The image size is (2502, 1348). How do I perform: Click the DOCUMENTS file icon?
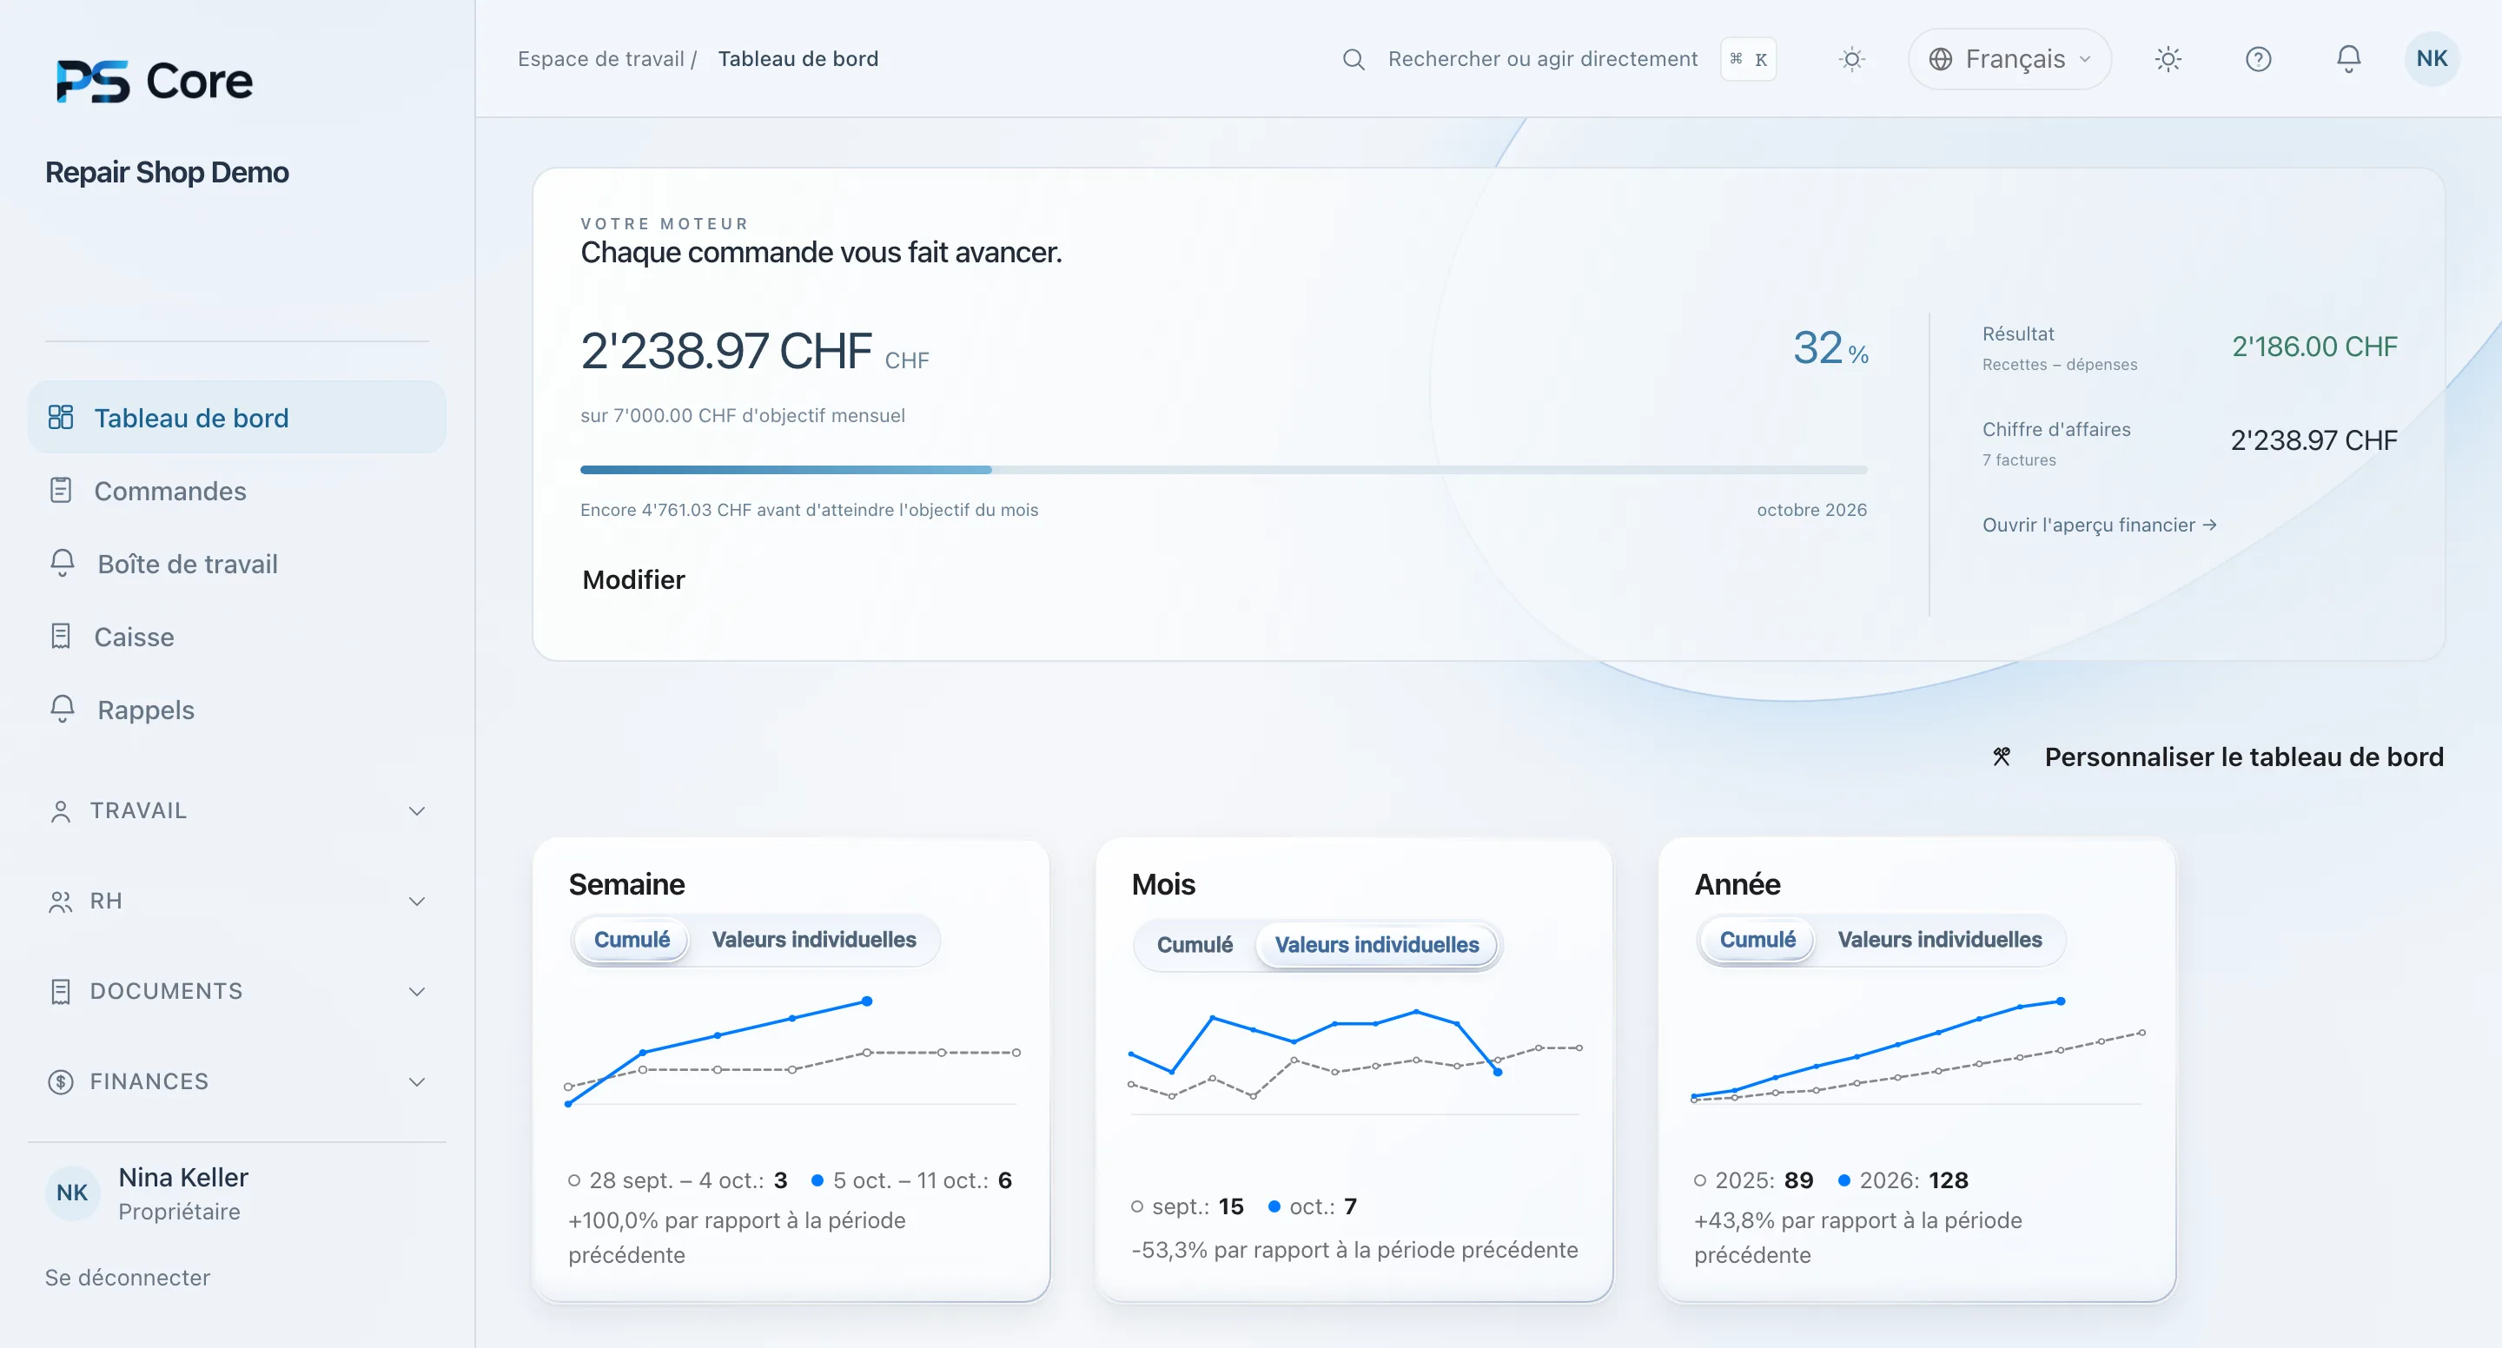[x=60, y=992]
